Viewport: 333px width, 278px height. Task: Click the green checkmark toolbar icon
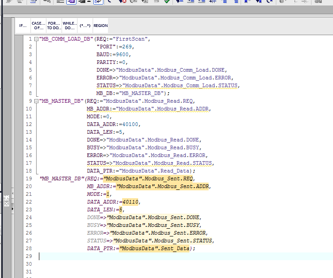[x=166, y=2]
